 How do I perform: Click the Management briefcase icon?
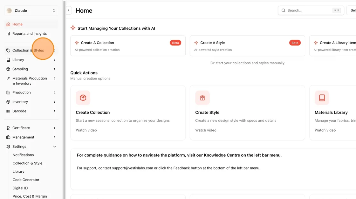[x=8, y=137]
